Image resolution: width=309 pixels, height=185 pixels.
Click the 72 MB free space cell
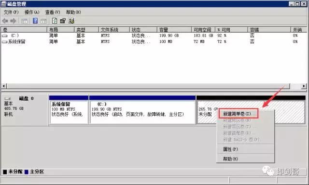[x=199, y=42]
